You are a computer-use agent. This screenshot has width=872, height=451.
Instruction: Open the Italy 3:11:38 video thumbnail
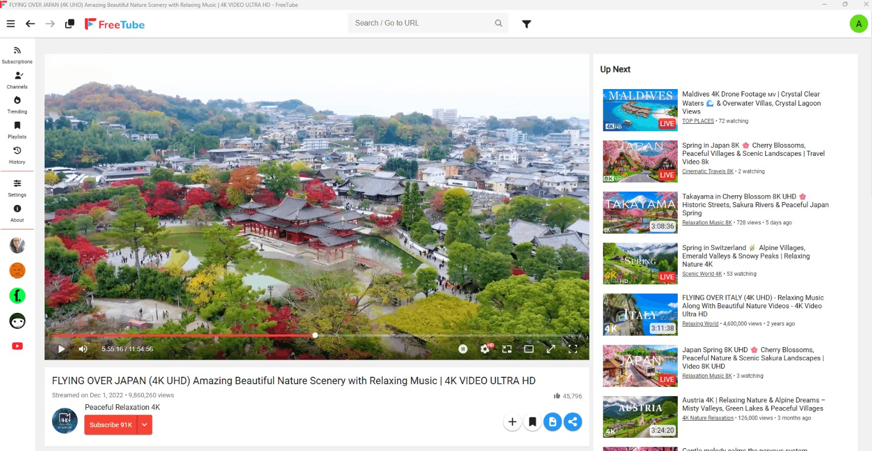point(640,315)
